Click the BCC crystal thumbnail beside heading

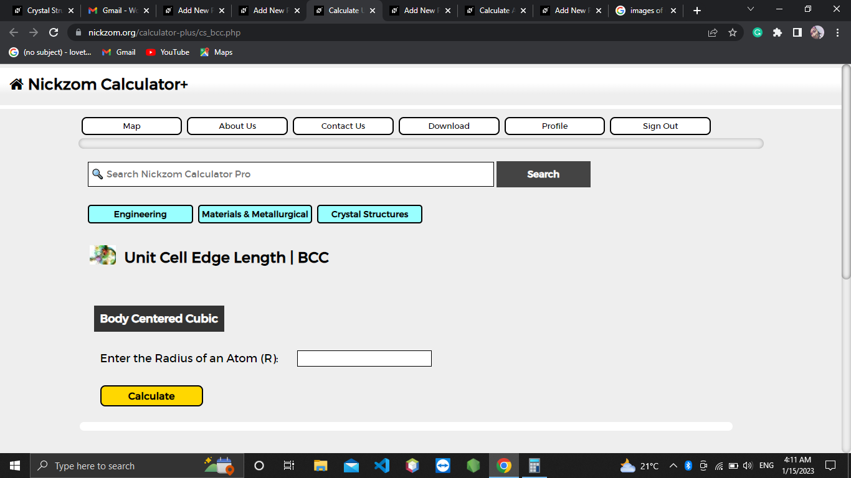point(103,255)
